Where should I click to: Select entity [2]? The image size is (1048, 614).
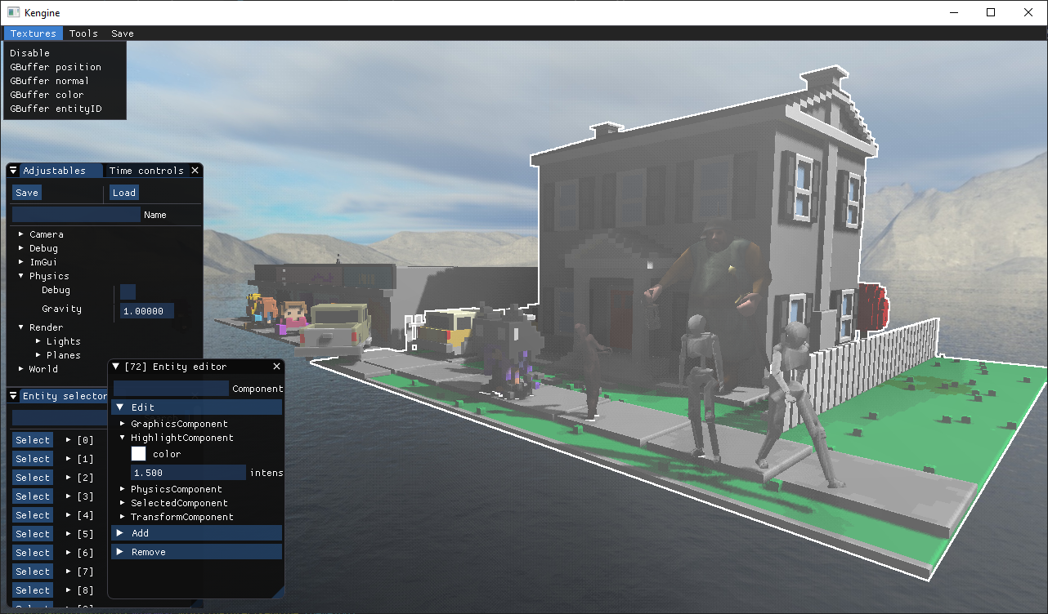33,478
